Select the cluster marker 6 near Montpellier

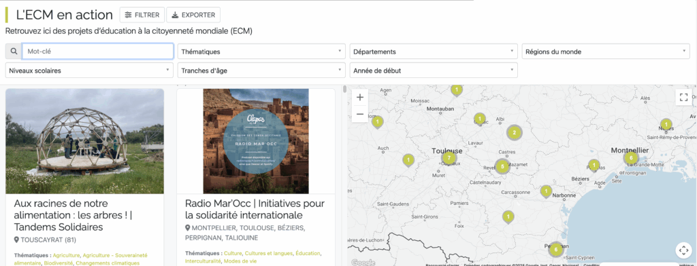(631, 158)
